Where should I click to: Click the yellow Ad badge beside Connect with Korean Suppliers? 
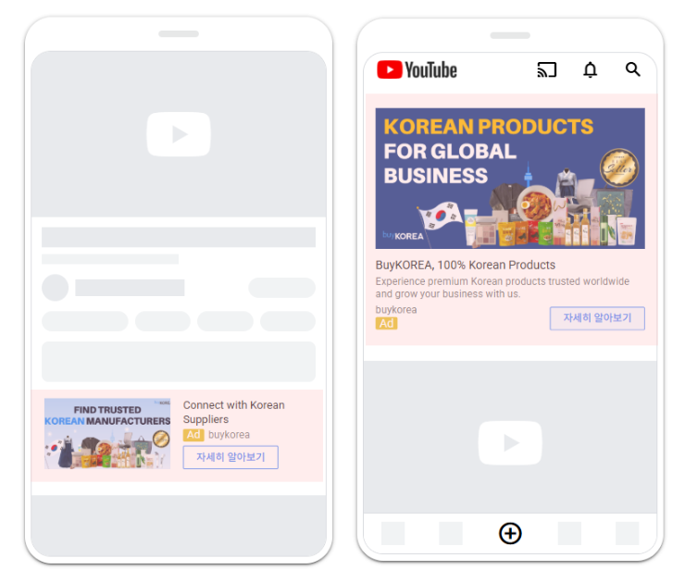[193, 435]
